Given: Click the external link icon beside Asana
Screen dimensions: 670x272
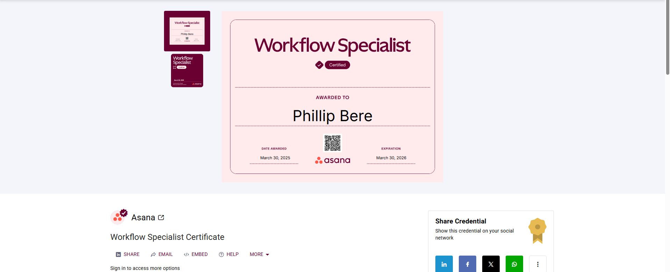Looking at the screenshot, I should [161, 217].
